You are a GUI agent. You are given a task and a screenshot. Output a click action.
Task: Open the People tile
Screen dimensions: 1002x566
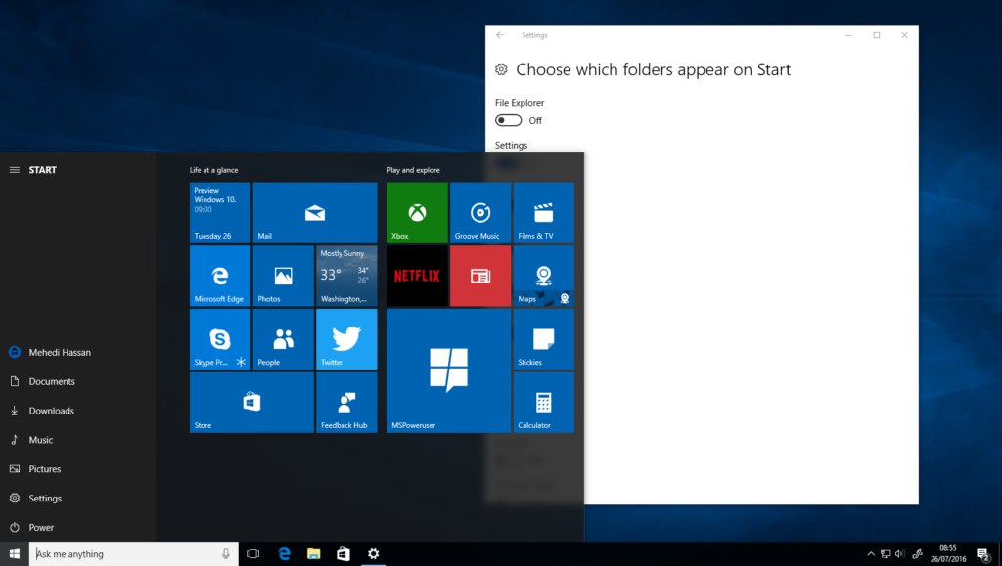tap(283, 339)
